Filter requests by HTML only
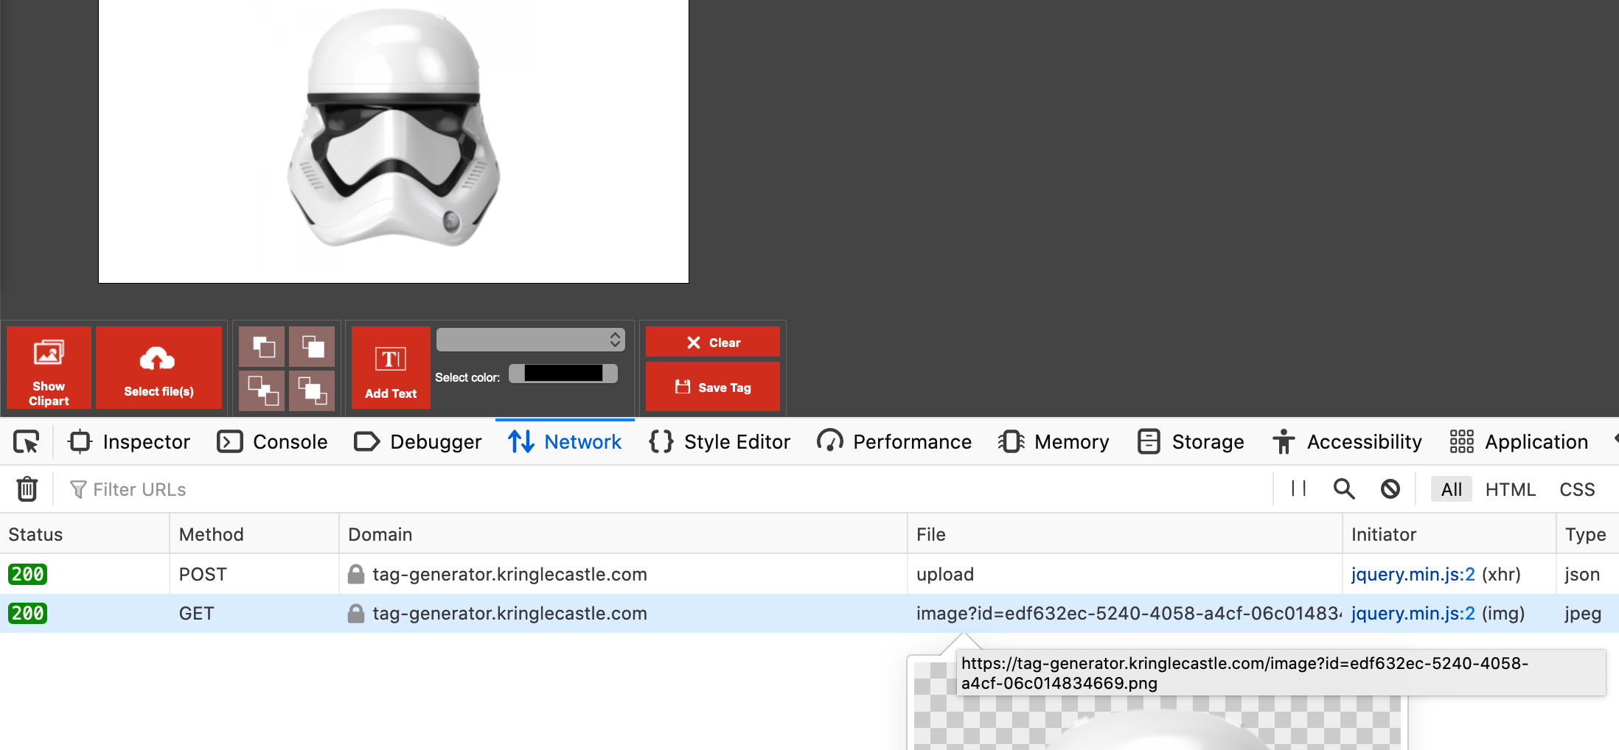1619x750 pixels. click(x=1510, y=488)
